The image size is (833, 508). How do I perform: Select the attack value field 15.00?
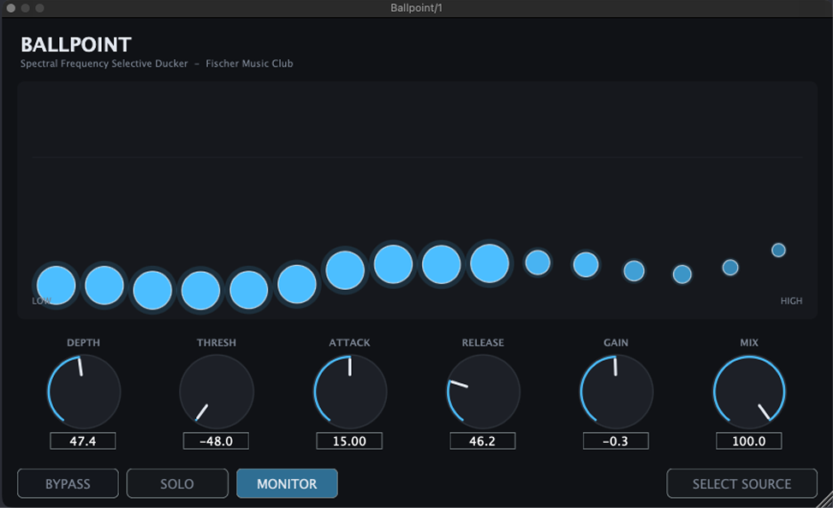click(349, 441)
